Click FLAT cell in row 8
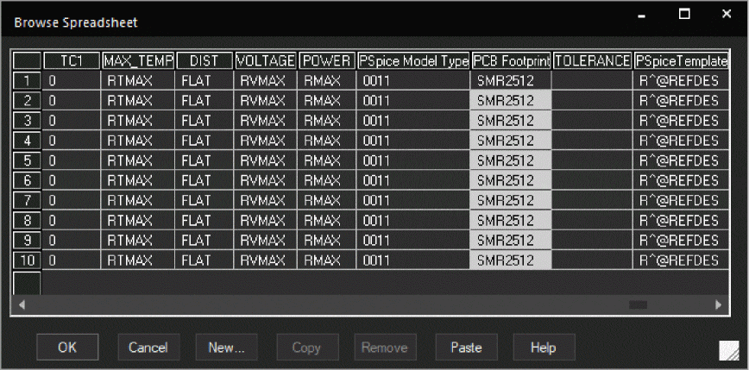The width and height of the screenshot is (749, 370). [205, 221]
